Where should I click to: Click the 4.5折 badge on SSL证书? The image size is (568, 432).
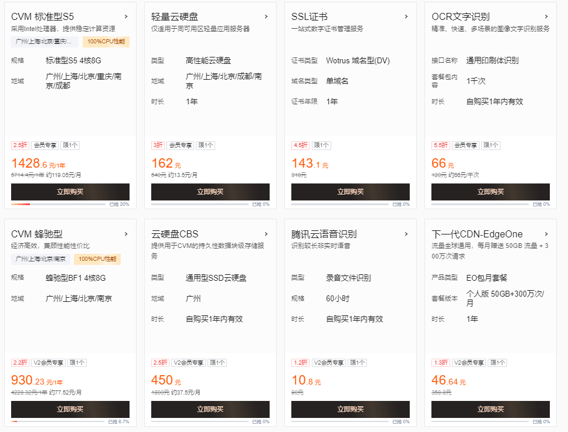tap(301, 145)
